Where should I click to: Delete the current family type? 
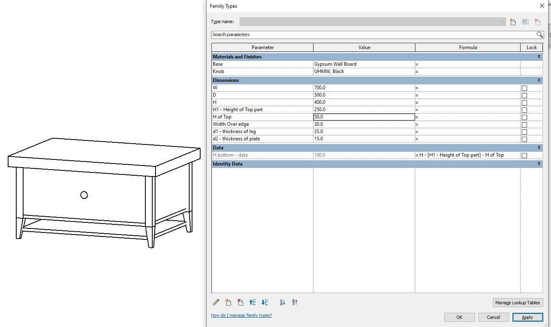pos(537,22)
